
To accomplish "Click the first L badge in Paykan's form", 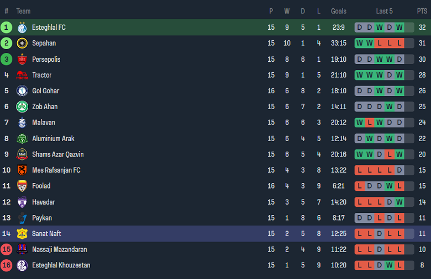I will 379,218.
